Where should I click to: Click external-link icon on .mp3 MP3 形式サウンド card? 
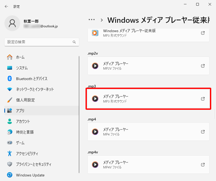203,99
